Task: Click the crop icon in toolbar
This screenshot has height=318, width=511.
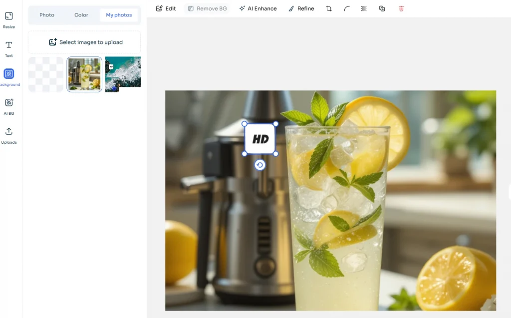Action: 329,8
